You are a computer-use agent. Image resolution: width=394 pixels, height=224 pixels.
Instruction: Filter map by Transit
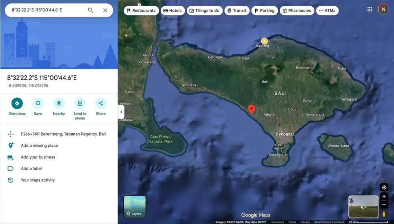click(237, 11)
